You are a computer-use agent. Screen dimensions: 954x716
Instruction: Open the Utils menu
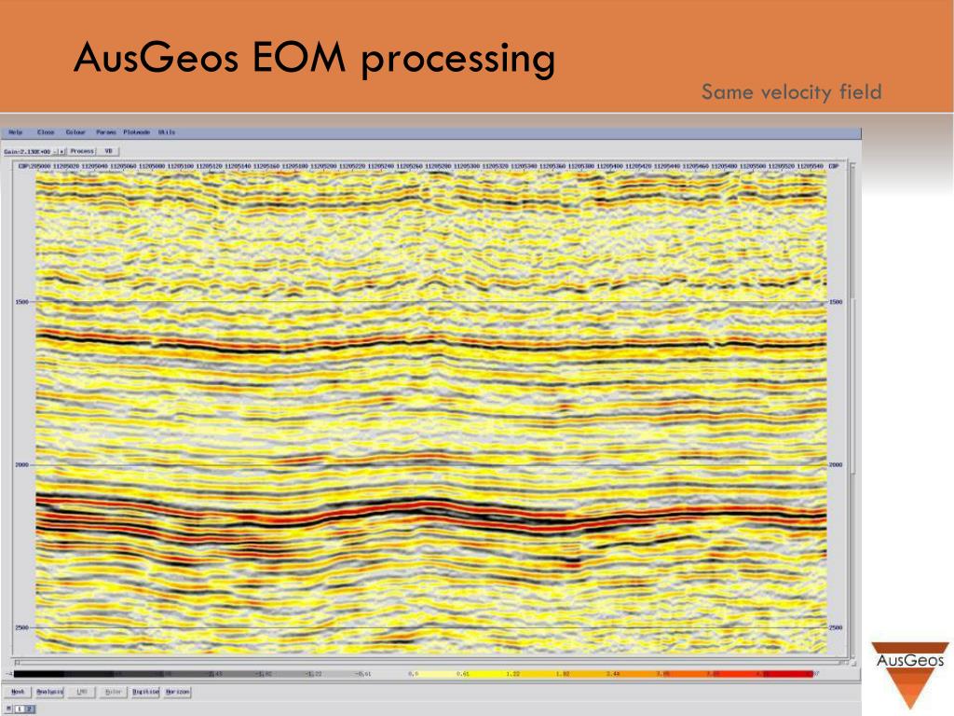pos(167,132)
